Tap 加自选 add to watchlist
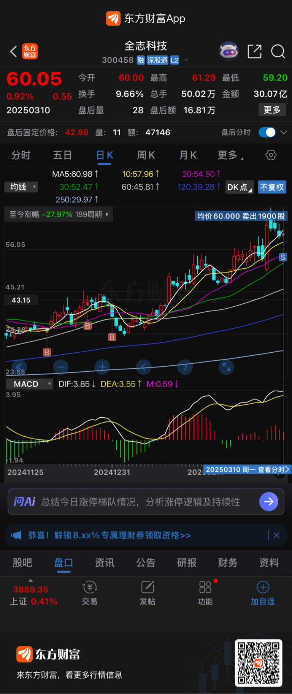Screen dimensions: 292x694 [263, 593]
